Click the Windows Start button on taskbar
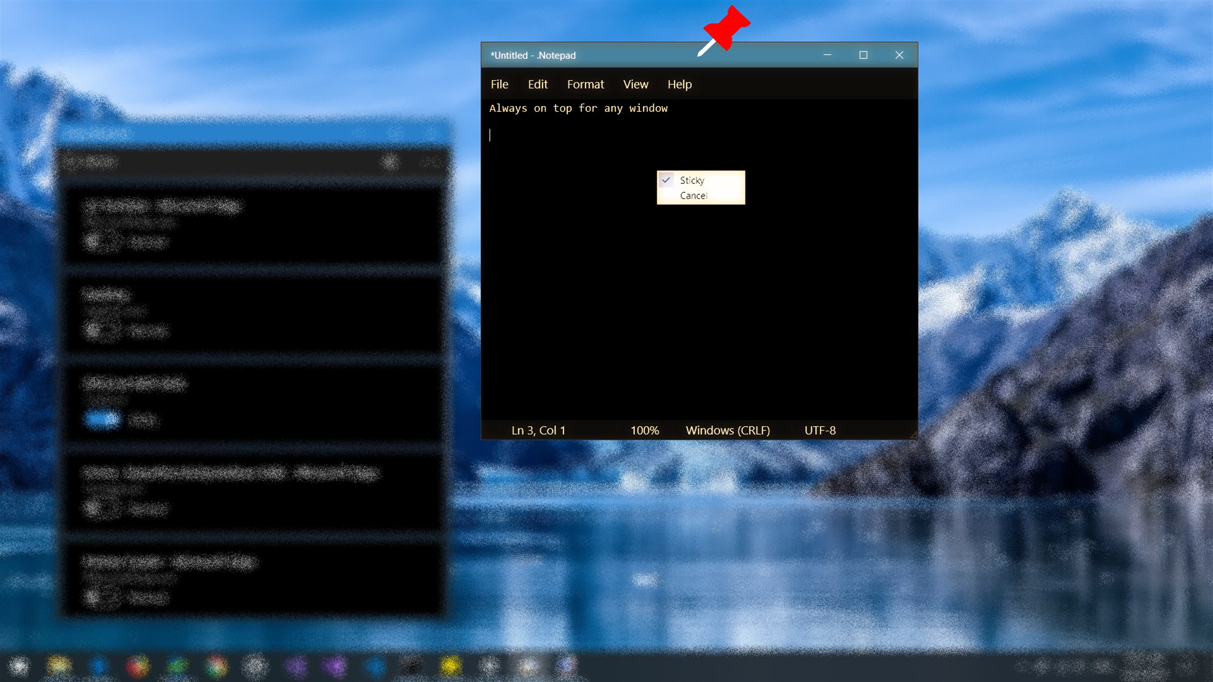The image size is (1213, 682). point(18,665)
